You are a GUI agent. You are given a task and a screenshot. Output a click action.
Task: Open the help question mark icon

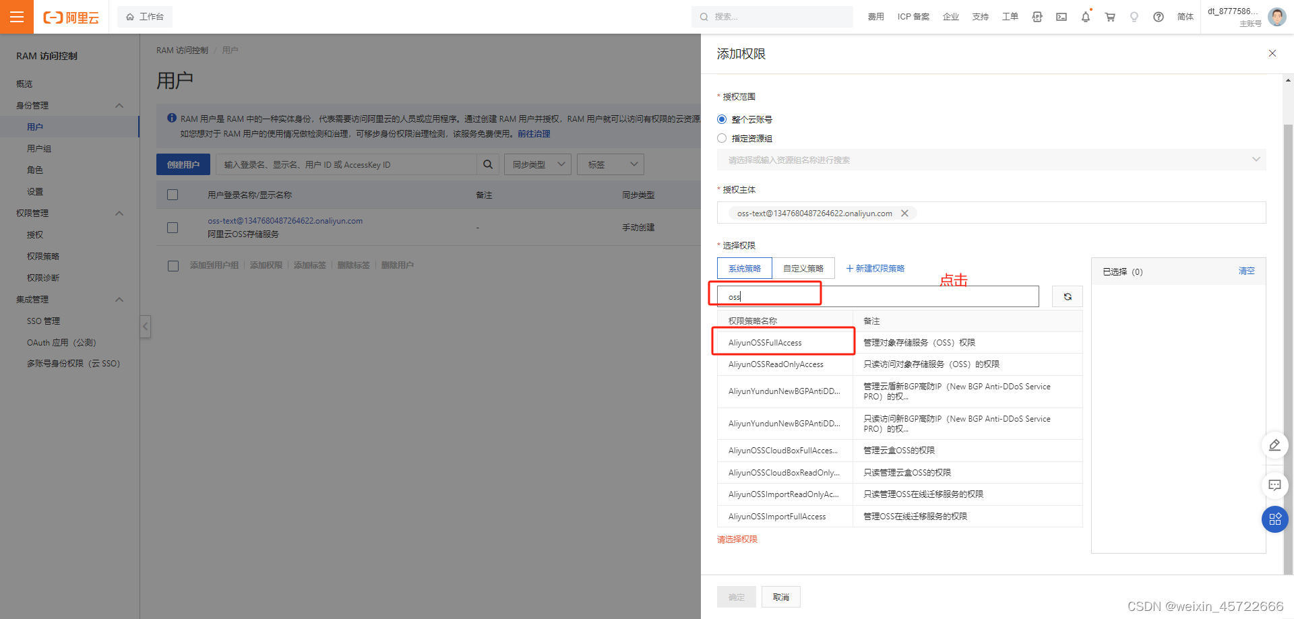(x=1159, y=17)
